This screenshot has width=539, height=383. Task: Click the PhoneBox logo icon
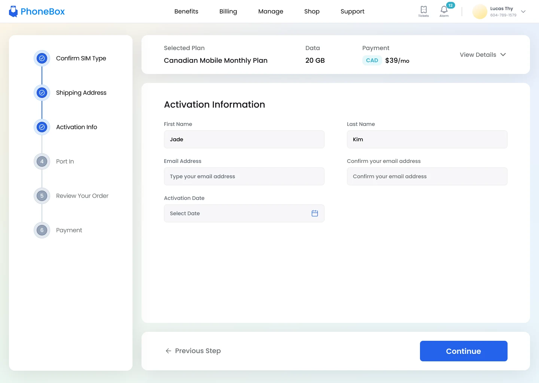(x=13, y=11)
